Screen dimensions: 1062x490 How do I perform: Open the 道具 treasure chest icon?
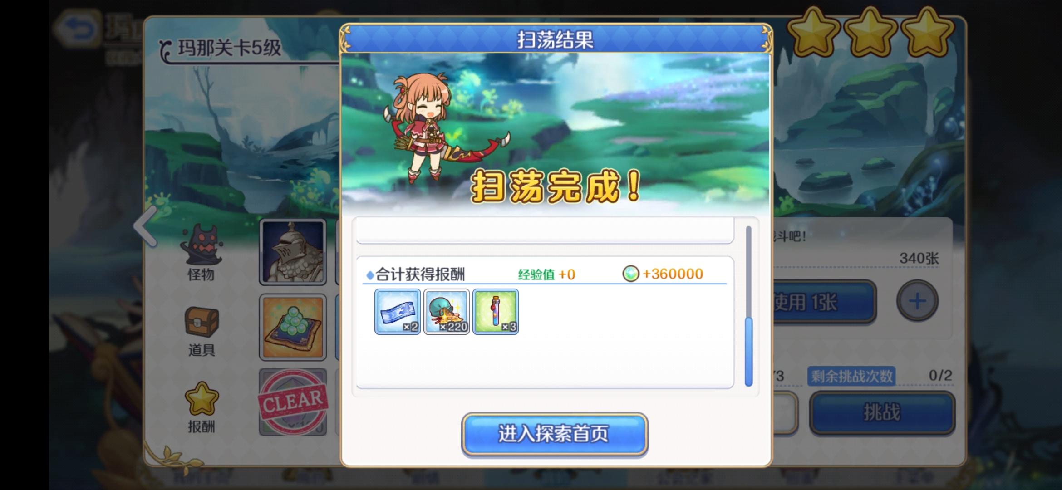click(202, 321)
